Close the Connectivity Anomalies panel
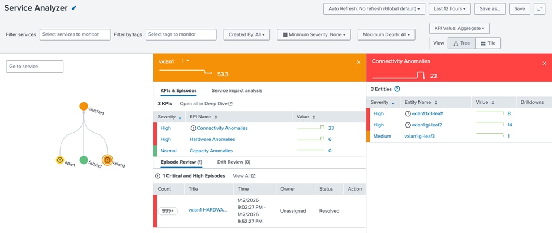The height and width of the screenshot is (233, 552). coord(544,64)
